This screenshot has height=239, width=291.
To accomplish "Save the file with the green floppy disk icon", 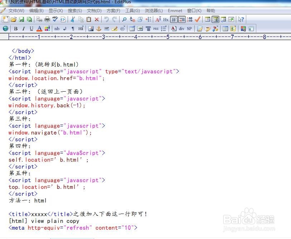I will [x=21, y=19].
